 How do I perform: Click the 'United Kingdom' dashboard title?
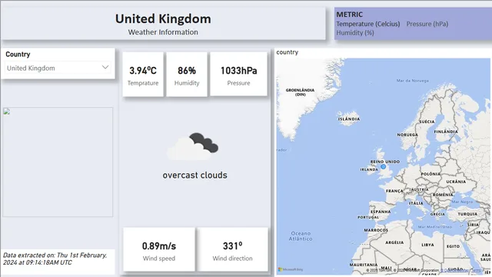coord(163,18)
